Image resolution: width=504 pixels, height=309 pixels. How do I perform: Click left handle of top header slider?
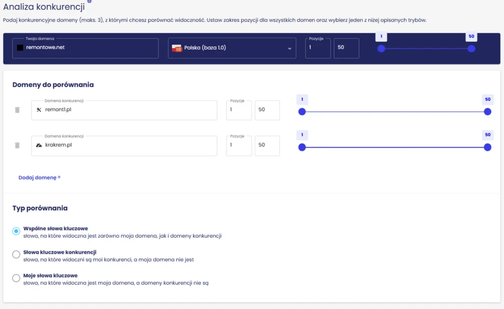381,49
